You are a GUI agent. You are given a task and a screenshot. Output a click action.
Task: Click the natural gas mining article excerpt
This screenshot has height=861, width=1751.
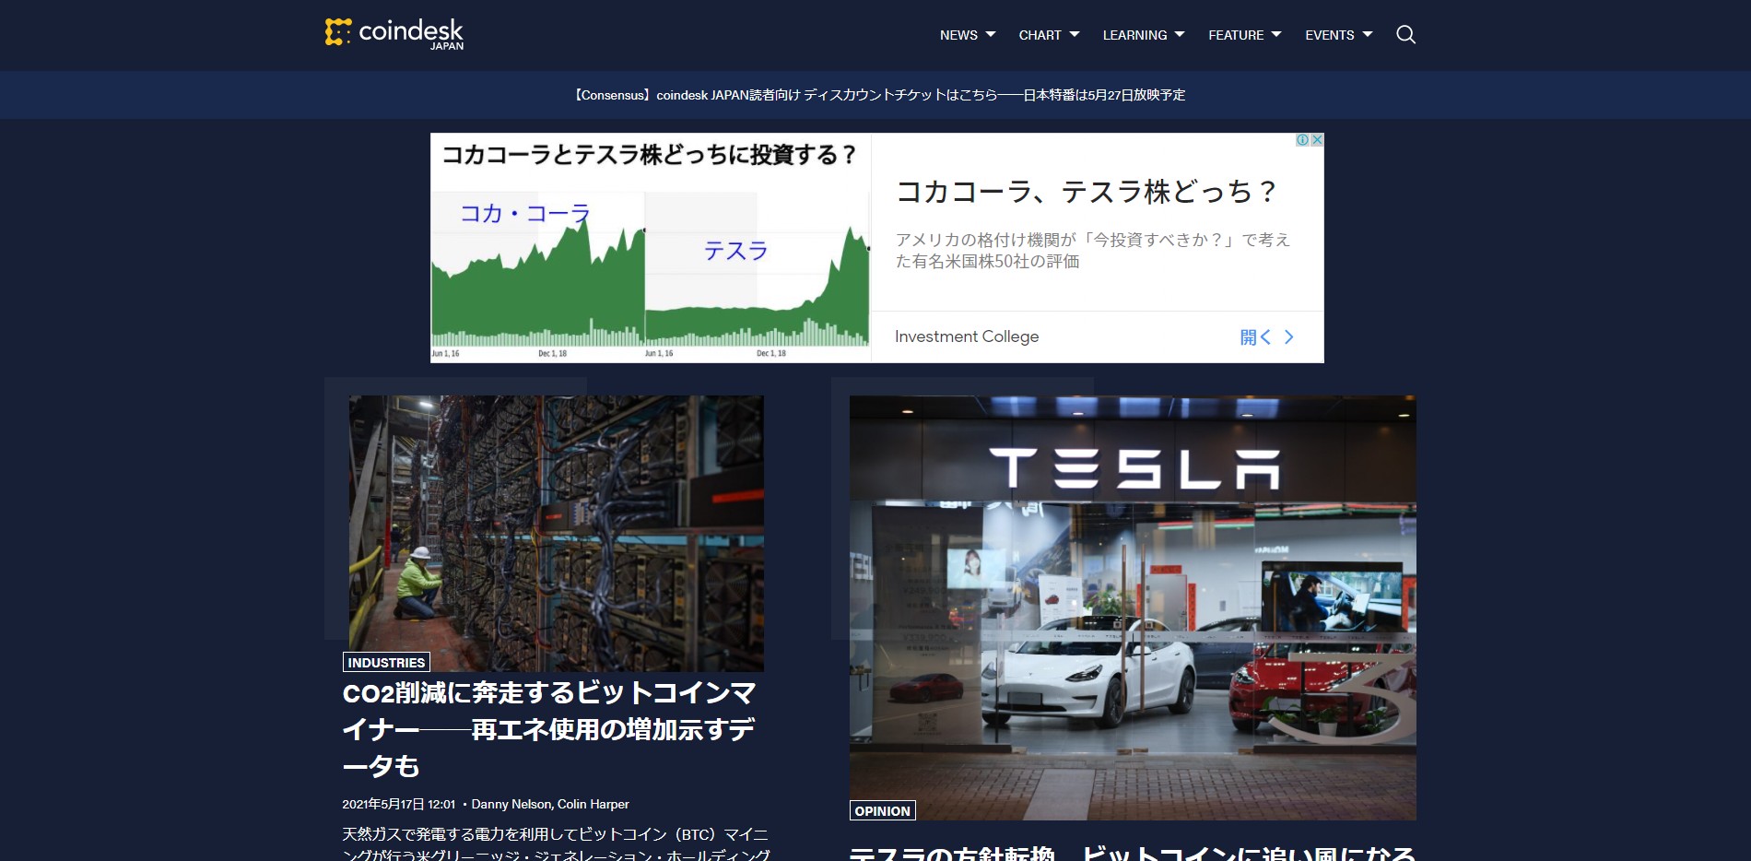coord(556,844)
